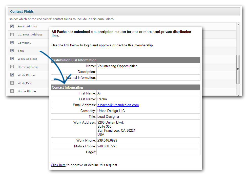Image resolution: width=248 pixels, height=176 pixels.
Task: Uncheck the Company field checkbox
Action: [12, 43]
